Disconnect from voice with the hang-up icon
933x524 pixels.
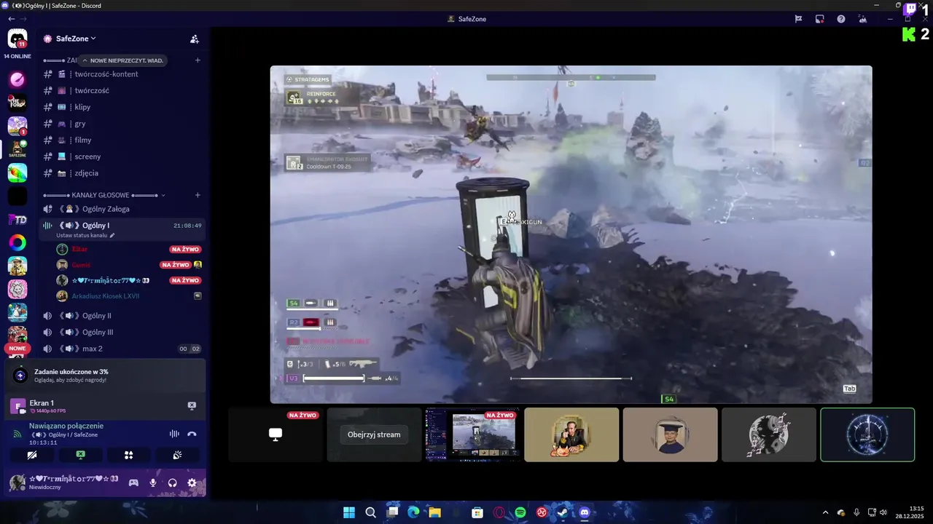[x=192, y=434]
